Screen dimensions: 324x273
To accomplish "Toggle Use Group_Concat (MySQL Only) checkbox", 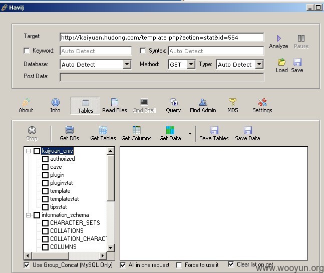I will coord(27,265).
